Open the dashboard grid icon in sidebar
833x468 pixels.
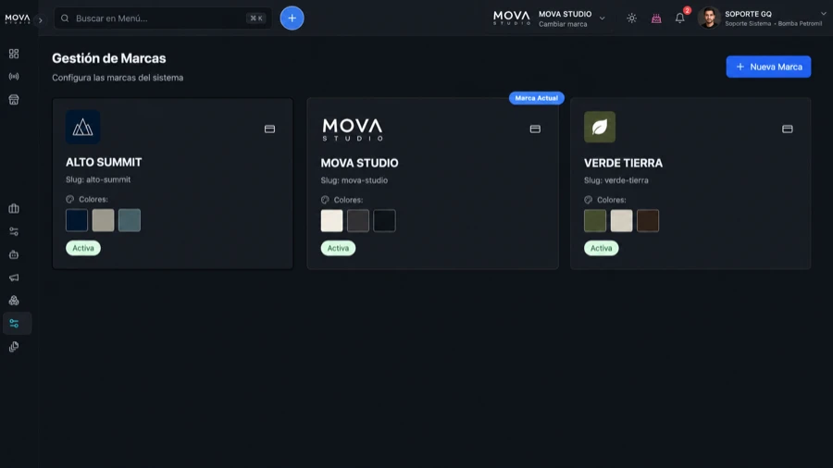point(14,54)
